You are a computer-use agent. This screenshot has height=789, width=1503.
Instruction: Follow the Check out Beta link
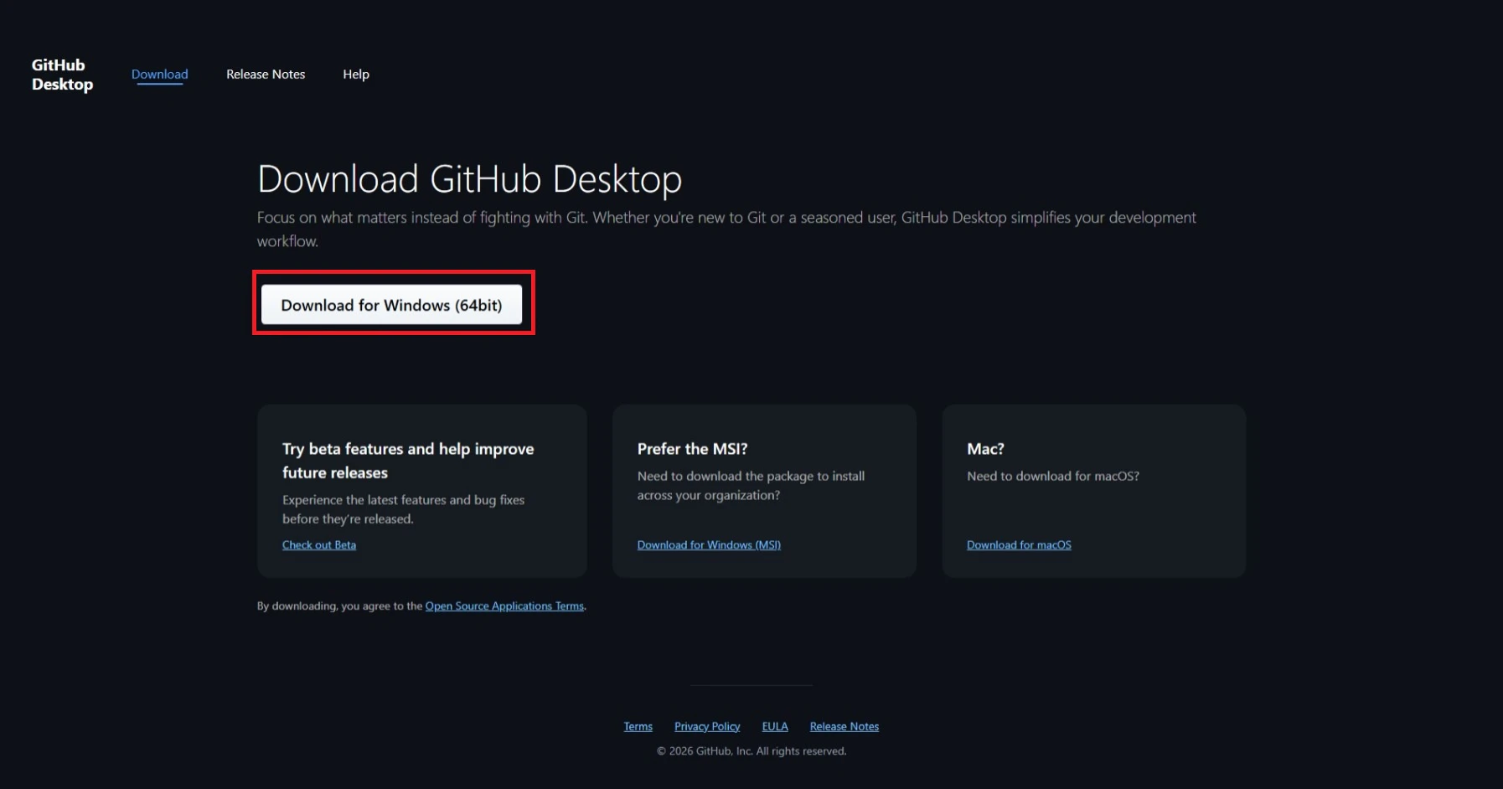[x=319, y=544]
